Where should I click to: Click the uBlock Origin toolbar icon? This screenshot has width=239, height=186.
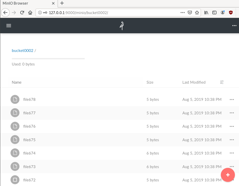pos(231,12)
